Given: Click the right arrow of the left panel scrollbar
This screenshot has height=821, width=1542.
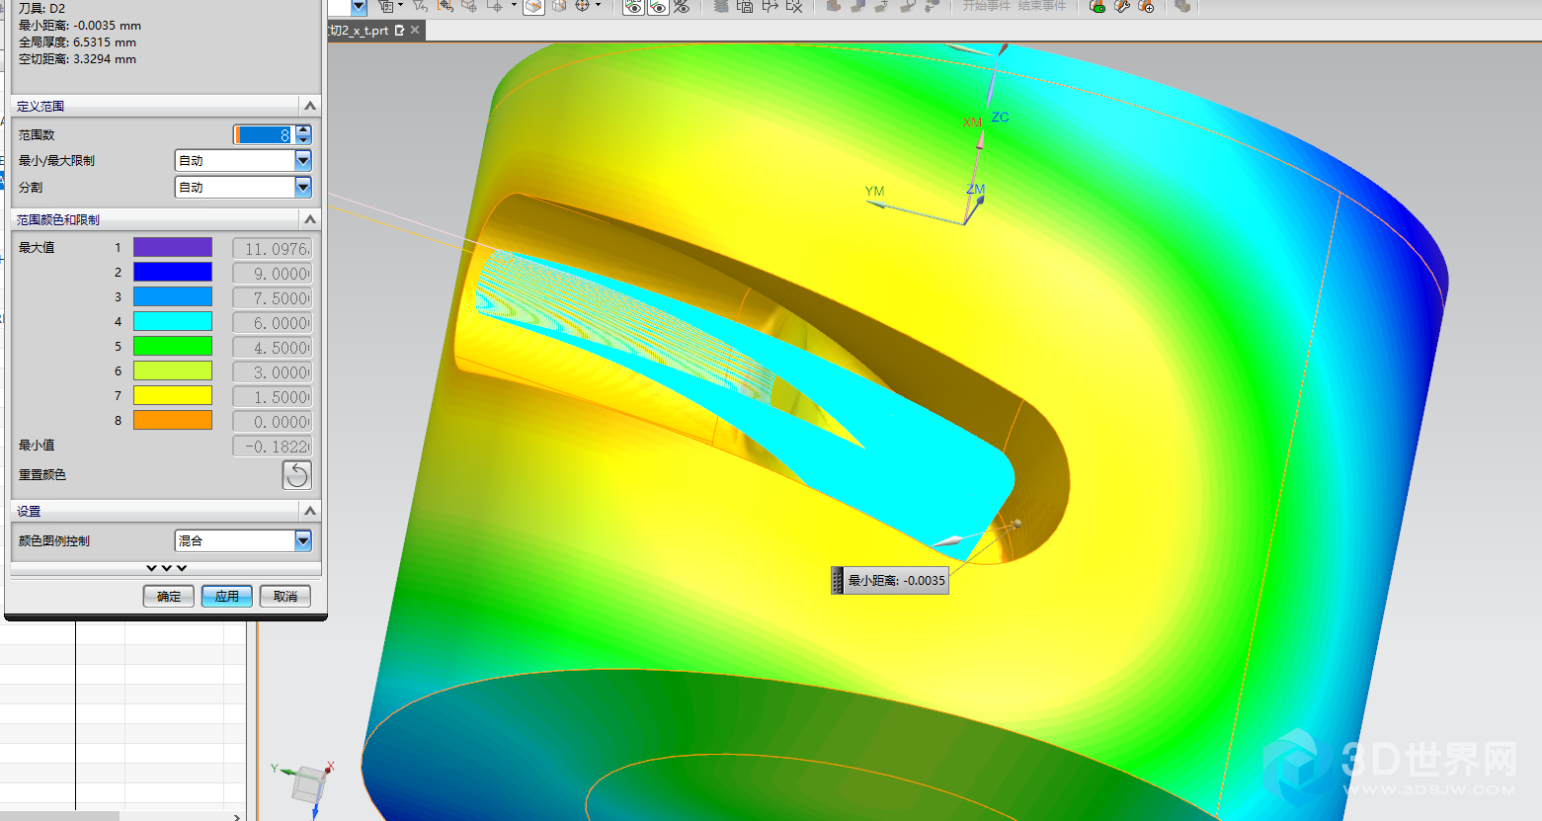Looking at the screenshot, I should point(237,816).
